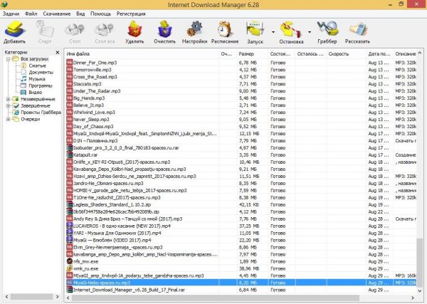427x304 pixels.
Task: Select the file Day_of_Chaos.mp3
Action: tap(93, 127)
